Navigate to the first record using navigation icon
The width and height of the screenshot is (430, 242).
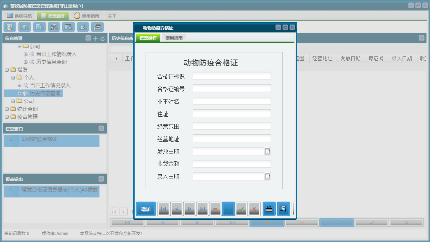[x=163, y=209]
